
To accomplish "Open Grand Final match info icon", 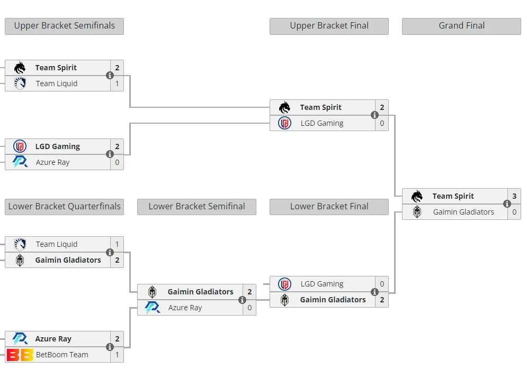I will [x=507, y=204].
